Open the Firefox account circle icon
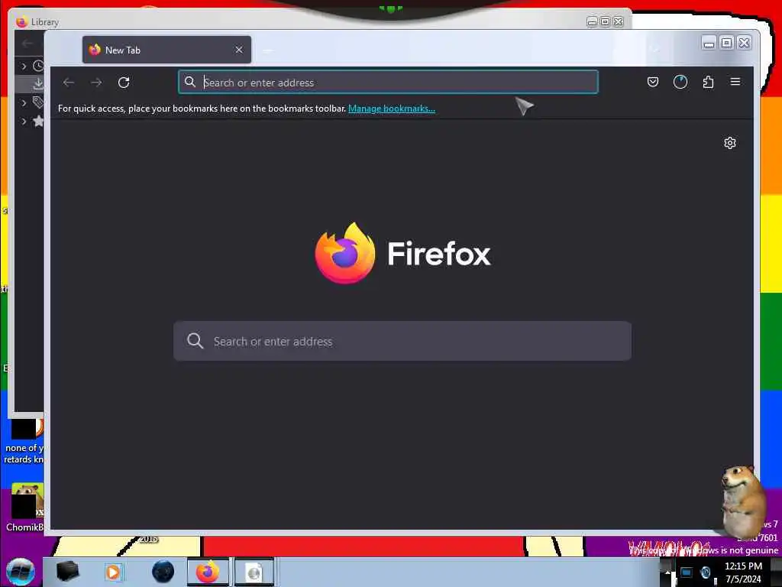Image resolution: width=782 pixels, height=587 pixels. [680, 82]
